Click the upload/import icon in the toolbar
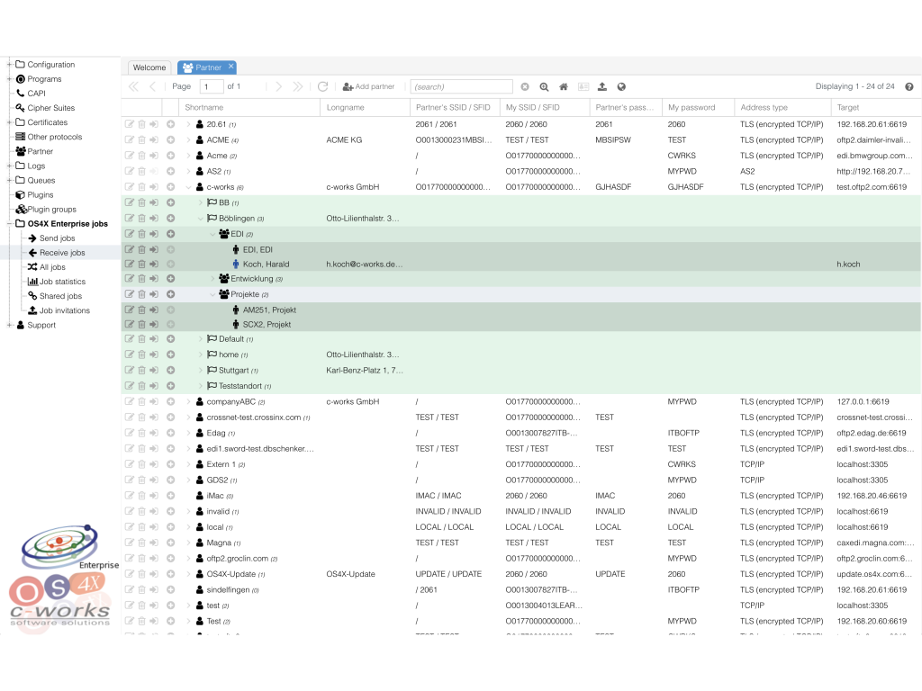Viewport: 922px width, 691px height. 602,86
